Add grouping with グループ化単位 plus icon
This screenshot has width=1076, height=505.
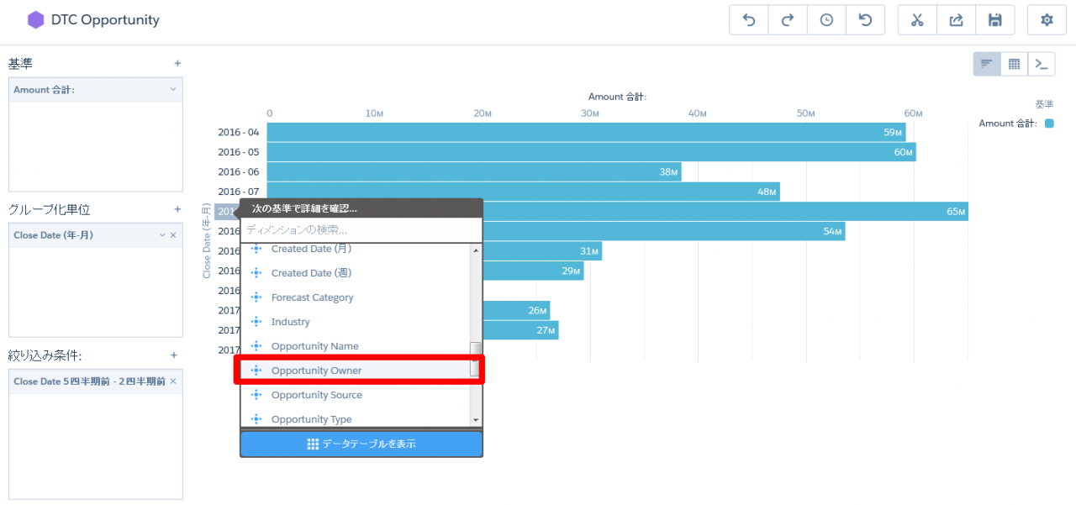[x=177, y=209]
